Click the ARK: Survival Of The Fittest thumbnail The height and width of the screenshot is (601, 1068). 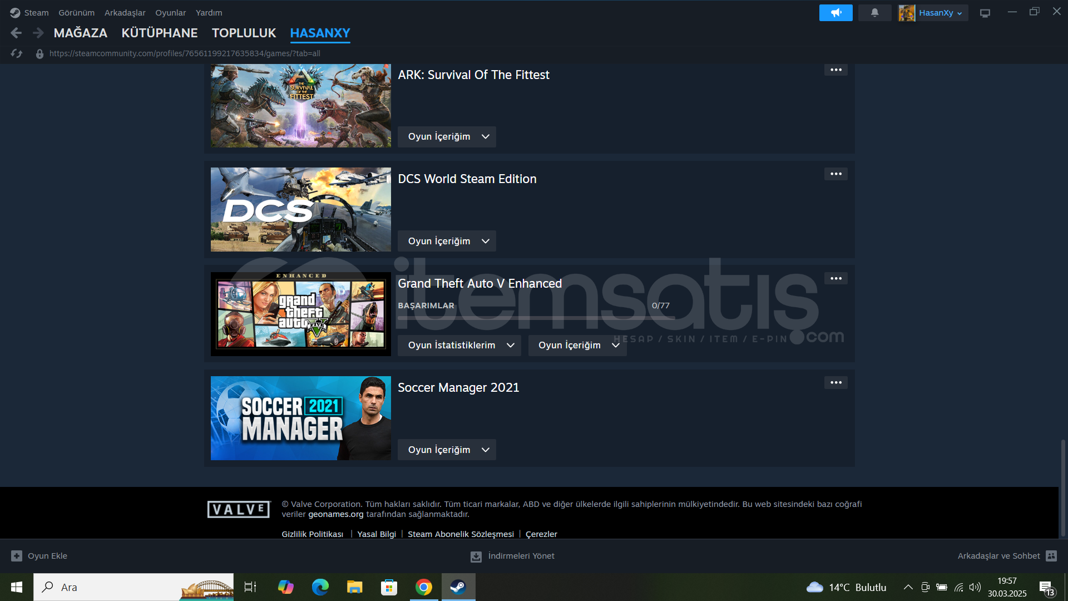[x=301, y=106]
